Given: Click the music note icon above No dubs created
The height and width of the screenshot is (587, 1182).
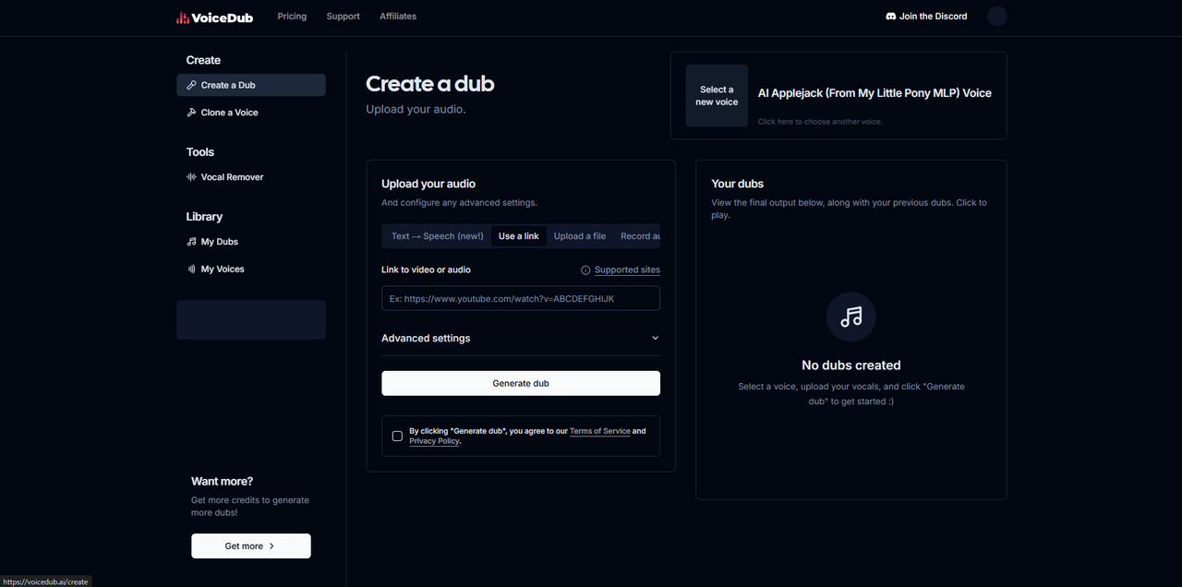Looking at the screenshot, I should click(x=851, y=317).
